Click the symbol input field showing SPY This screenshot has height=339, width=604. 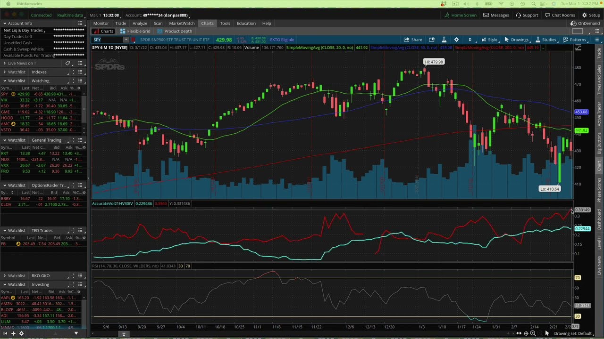pos(108,40)
